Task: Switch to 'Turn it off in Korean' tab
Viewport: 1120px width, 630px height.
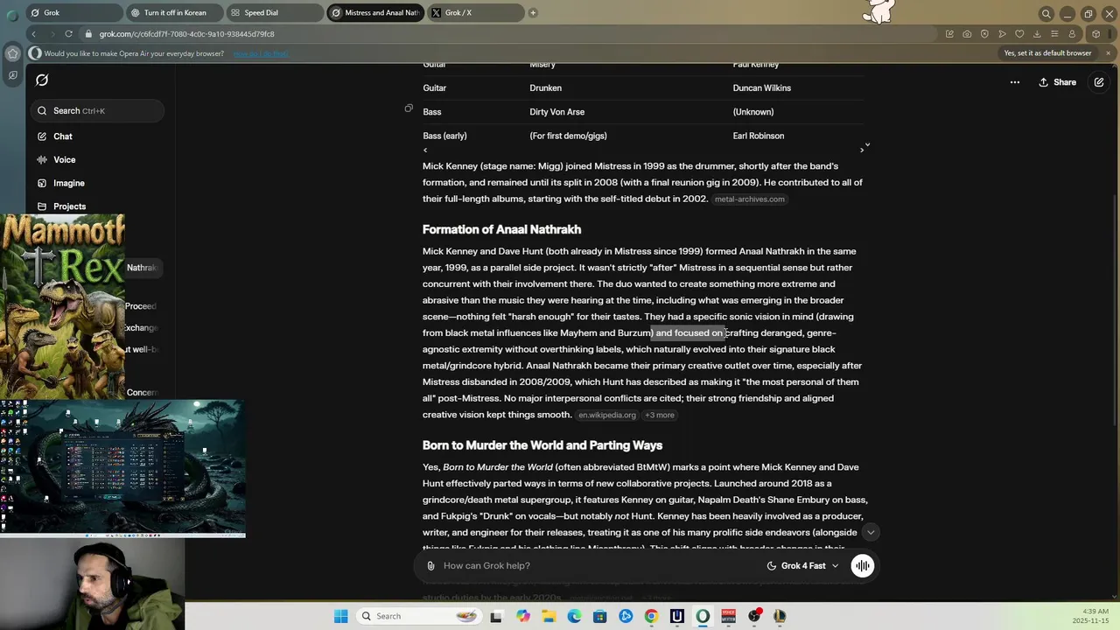Action: pyautogui.click(x=173, y=13)
